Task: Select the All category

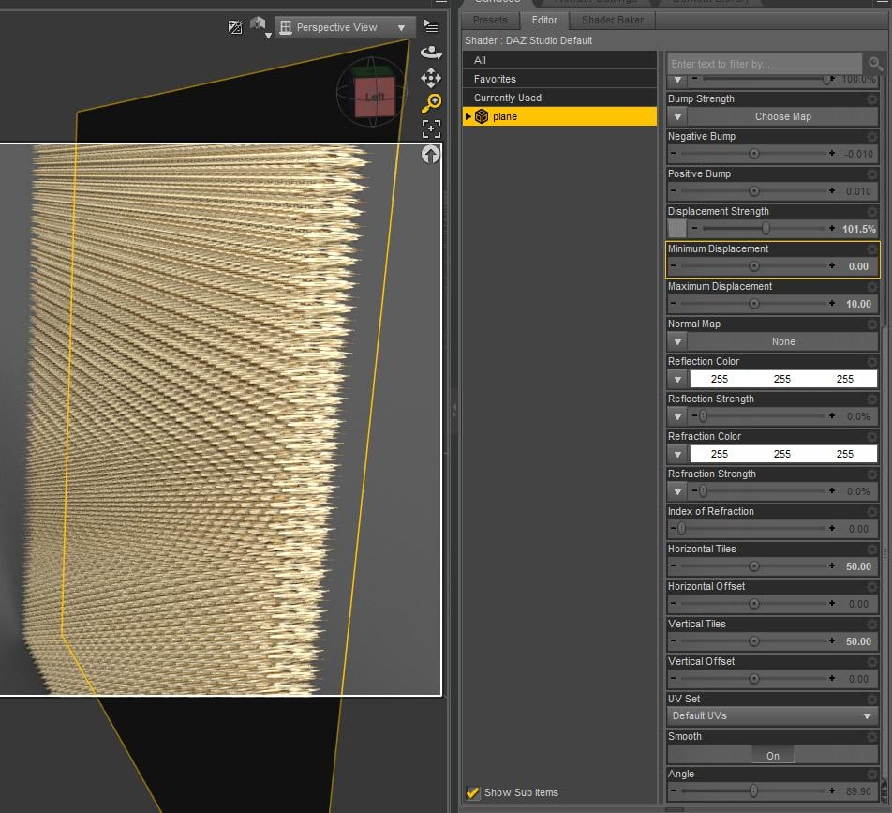Action: click(x=559, y=60)
